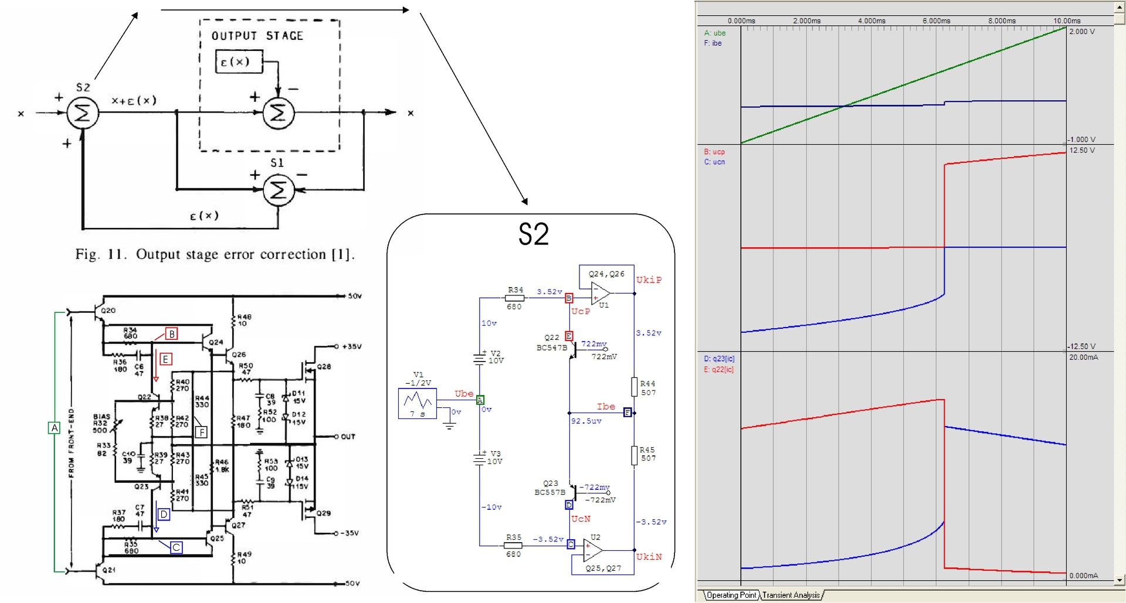Viewport: 1126px width, 603px height.
Task: Select blue probe marker C at UcN node
Action: pyautogui.click(x=571, y=544)
